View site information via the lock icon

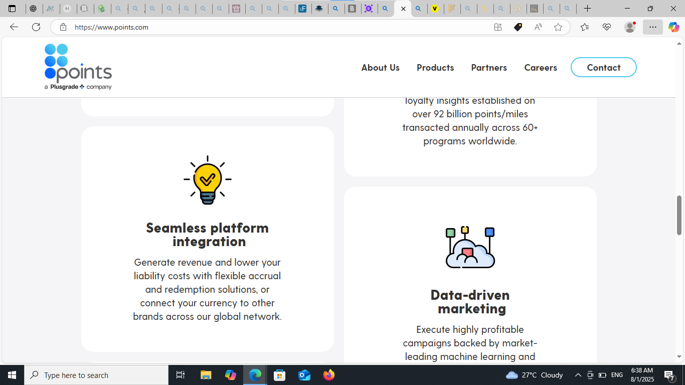pyautogui.click(x=63, y=27)
